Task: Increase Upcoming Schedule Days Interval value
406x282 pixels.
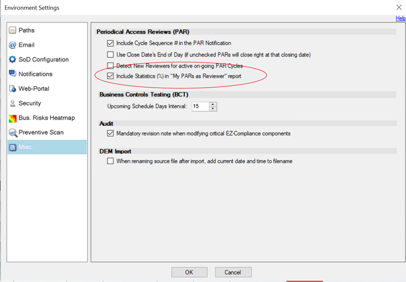Action: point(213,104)
